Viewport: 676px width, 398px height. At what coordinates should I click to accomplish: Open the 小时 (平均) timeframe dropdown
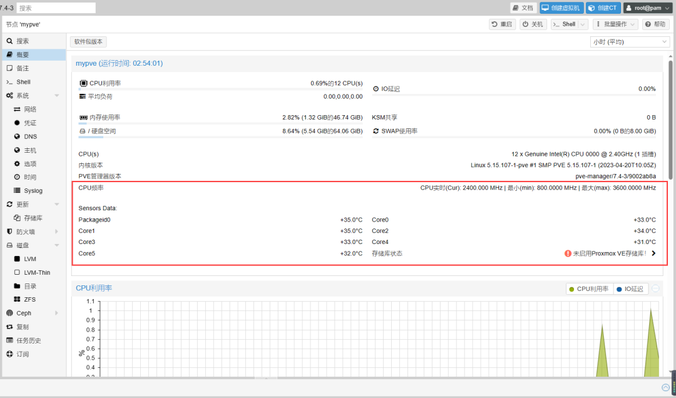tap(630, 42)
